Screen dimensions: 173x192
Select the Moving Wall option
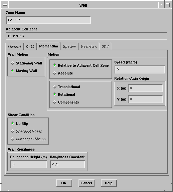coord(24,71)
